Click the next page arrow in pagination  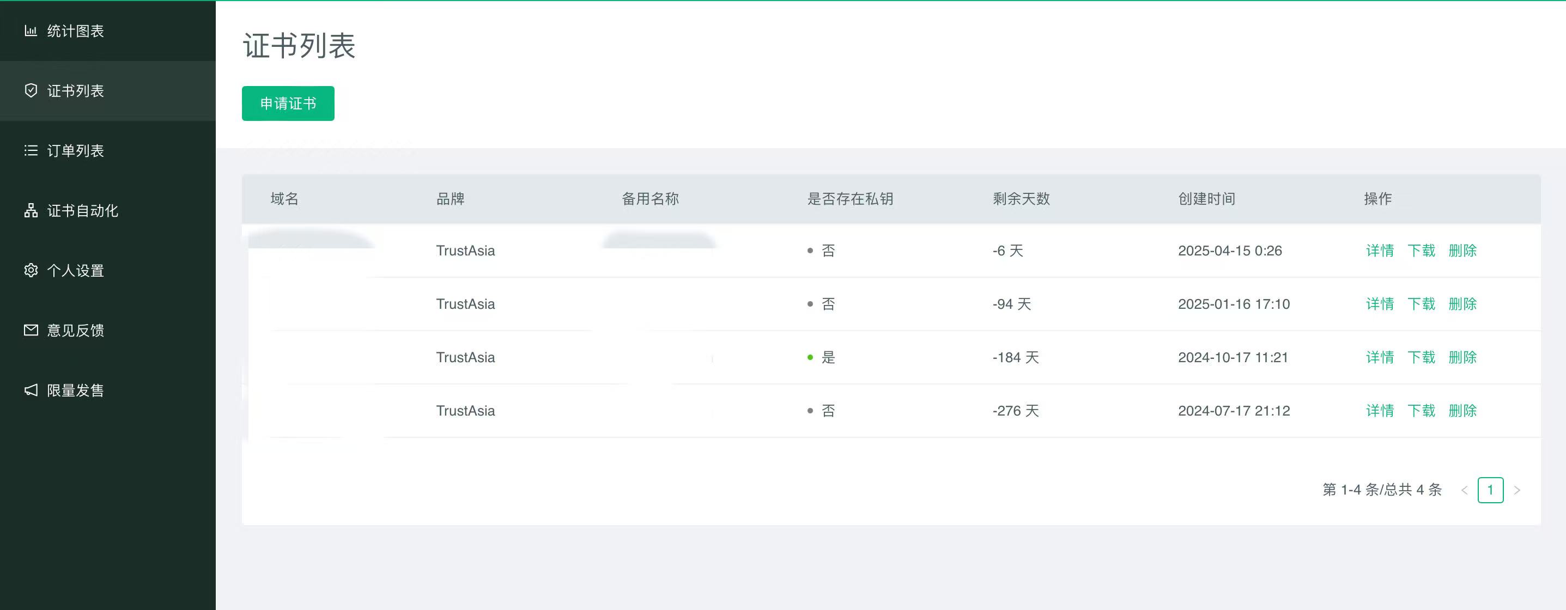(1517, 490)
